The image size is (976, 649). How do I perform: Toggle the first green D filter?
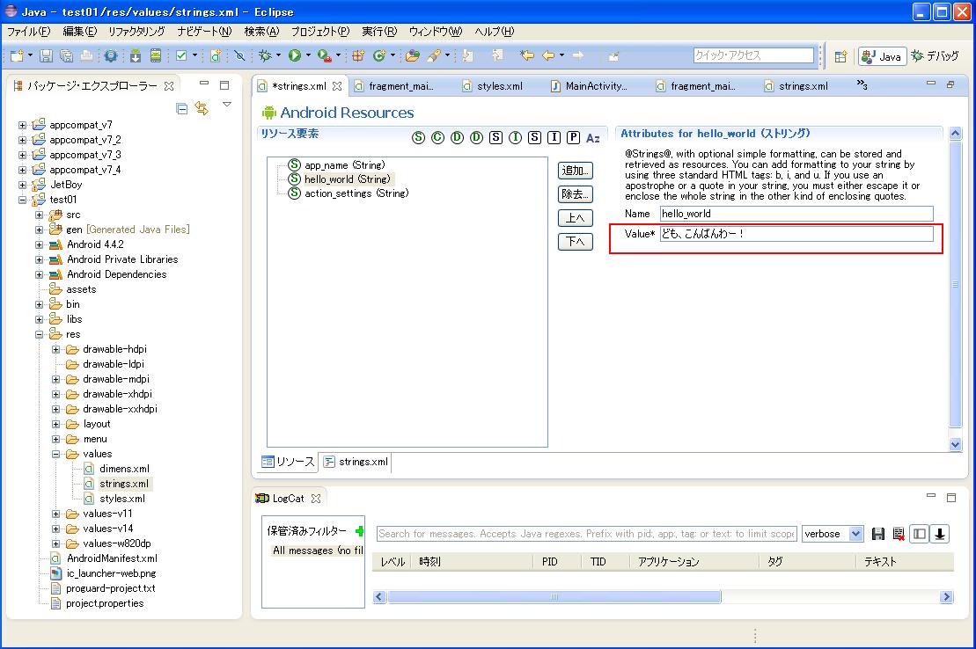[x=457, y=137]
